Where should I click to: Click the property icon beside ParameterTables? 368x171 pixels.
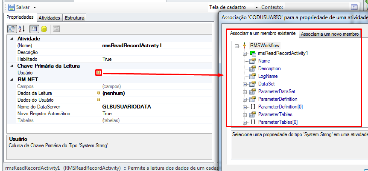[x=252, y=114]
